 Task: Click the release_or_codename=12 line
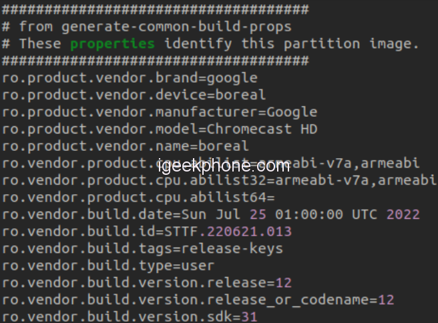[198, 300]
